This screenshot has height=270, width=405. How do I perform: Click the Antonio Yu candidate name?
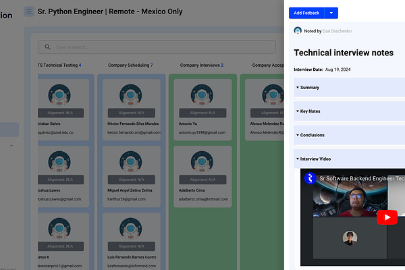[188, 124]
